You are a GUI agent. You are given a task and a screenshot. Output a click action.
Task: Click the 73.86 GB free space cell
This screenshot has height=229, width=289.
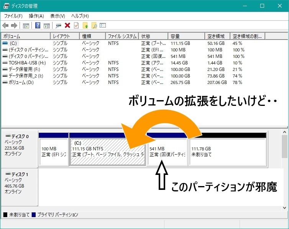click(x=216, y=76)
